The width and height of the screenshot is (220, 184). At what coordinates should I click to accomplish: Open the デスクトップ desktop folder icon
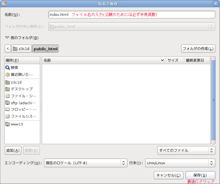point(8,89)
